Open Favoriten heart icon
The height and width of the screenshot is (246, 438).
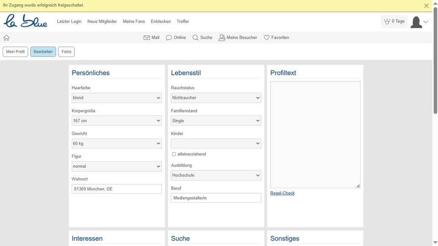(x=267, y=38)
